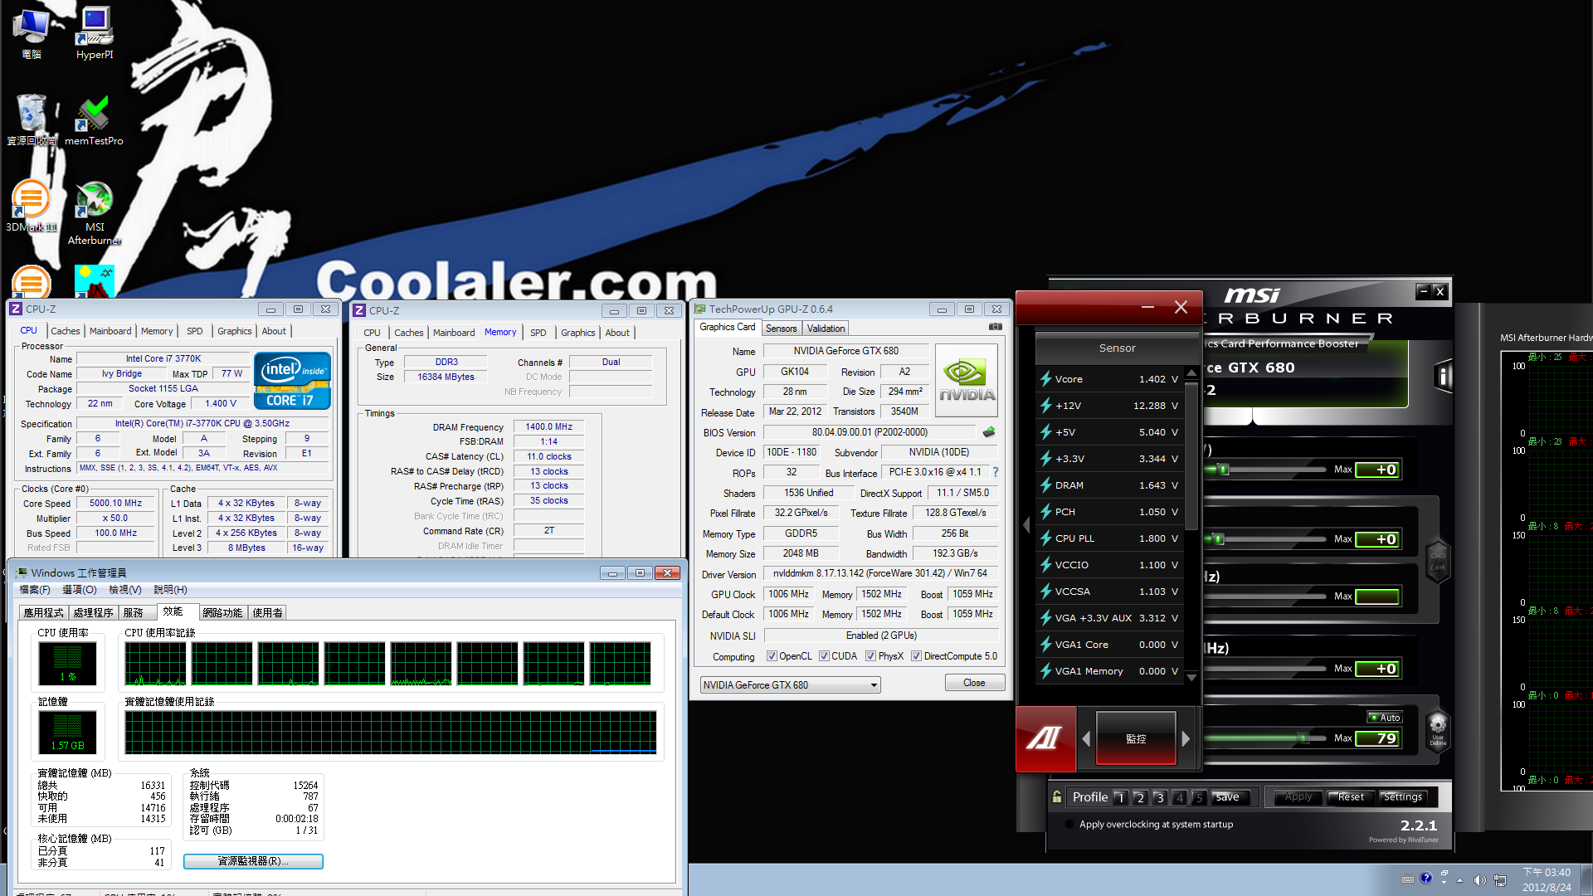This screenshot has height=896, width=1593.
Task: Click the keyboard language bar icon
Action: click(1408, 879)
